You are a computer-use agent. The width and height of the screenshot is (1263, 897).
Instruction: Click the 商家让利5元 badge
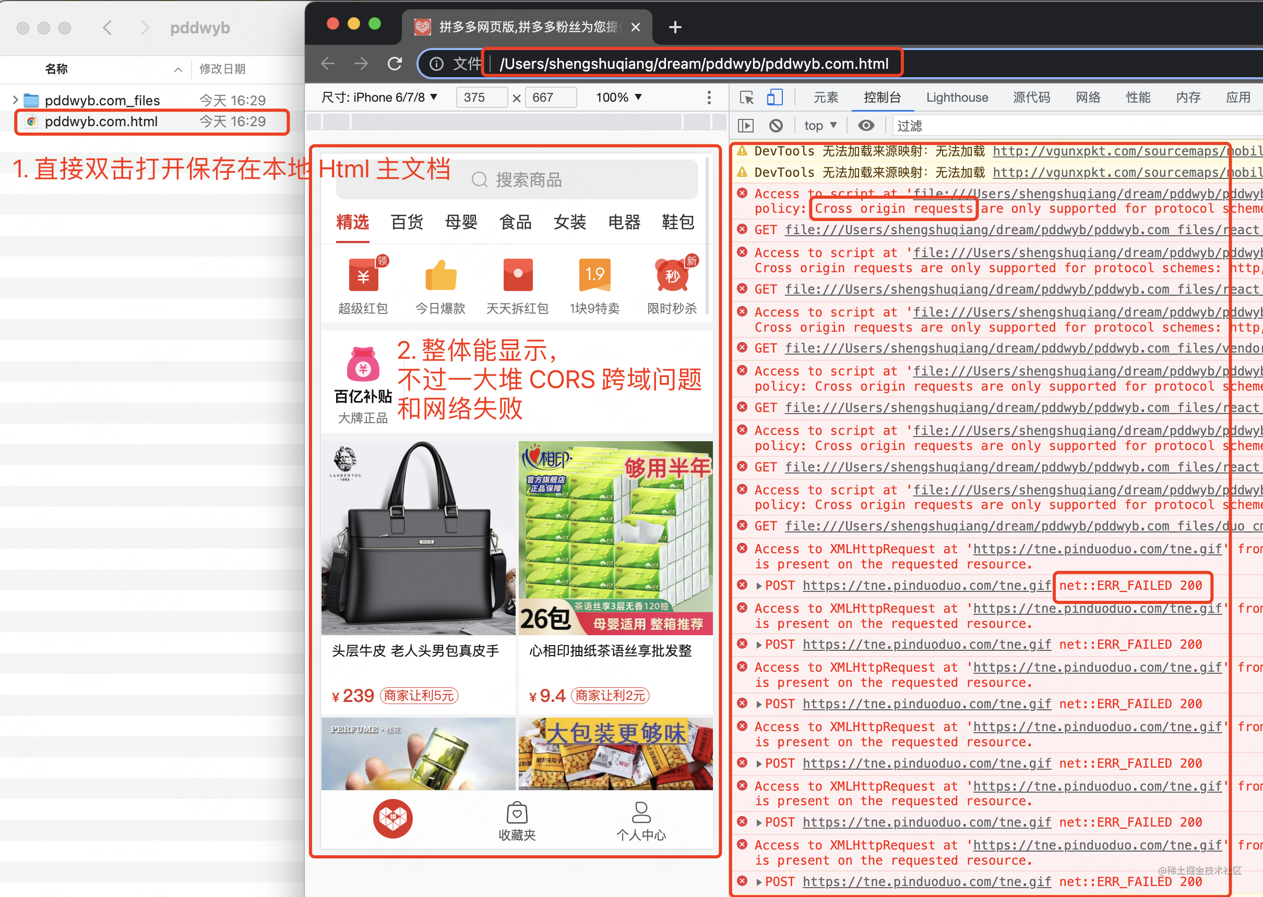coord(419,696)
